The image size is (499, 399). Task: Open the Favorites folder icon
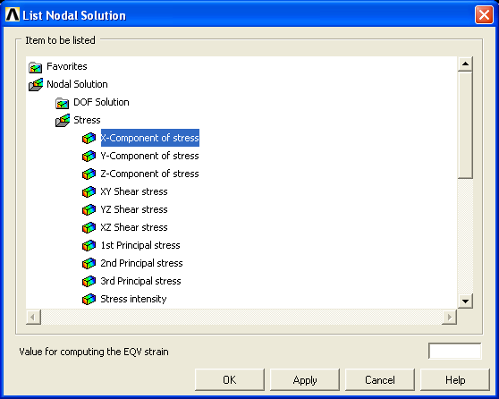pyautogui.click(x=36, y=67)
